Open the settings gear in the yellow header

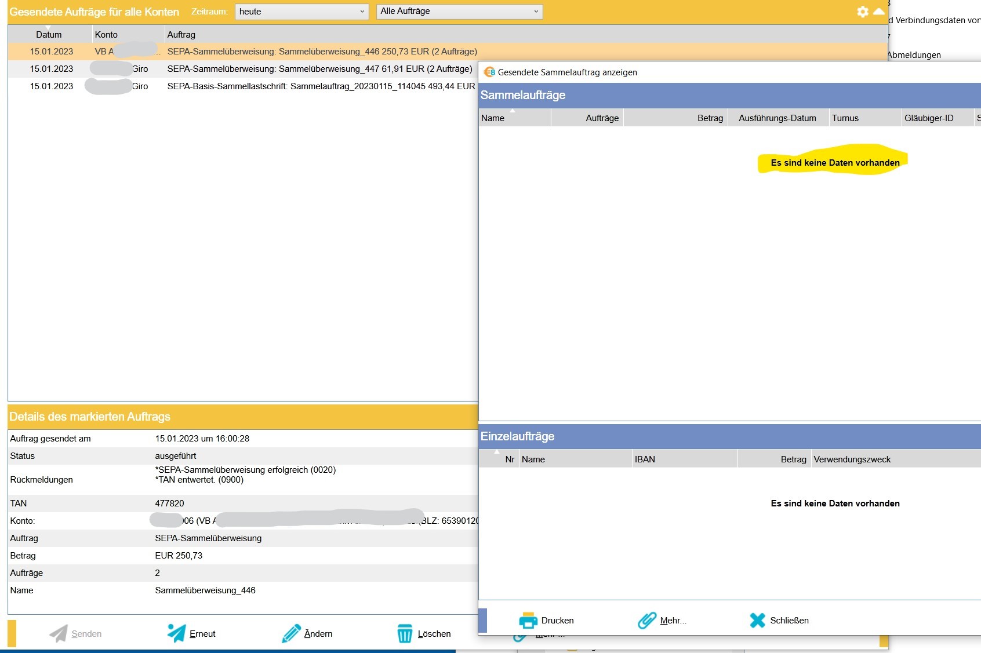[863, 12]
